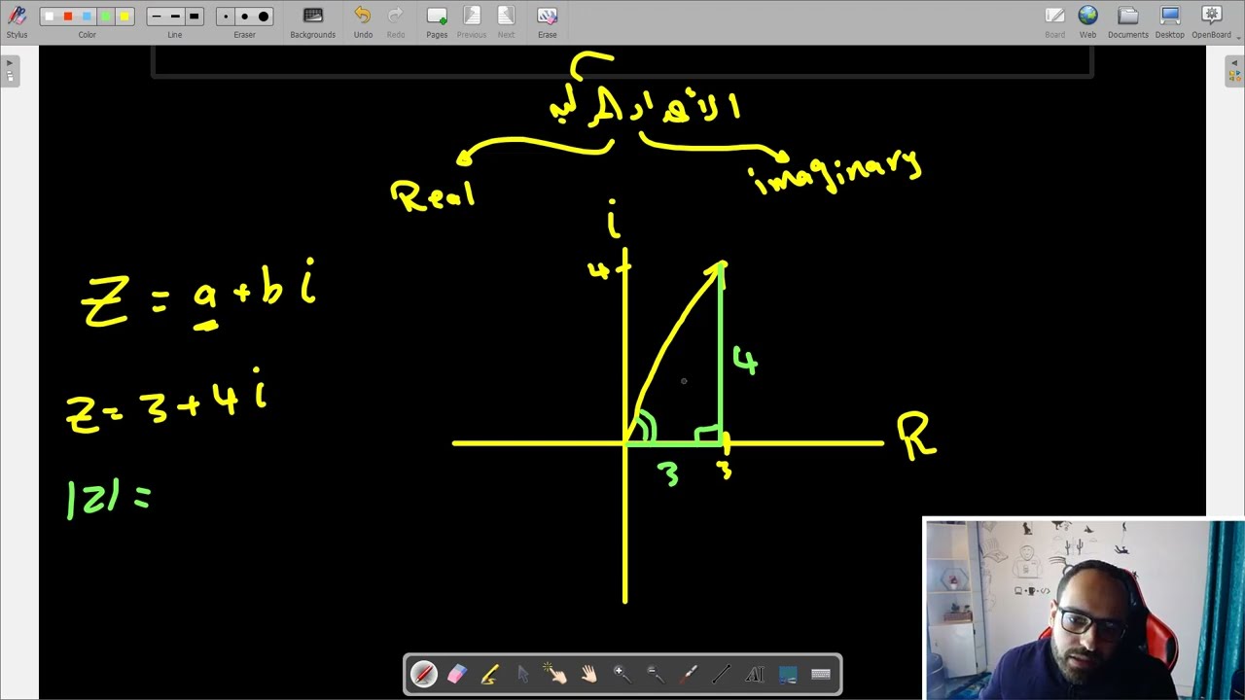Choose the thick line width
The width and height of the screenshot is (1245, 700).
[194, 17]
